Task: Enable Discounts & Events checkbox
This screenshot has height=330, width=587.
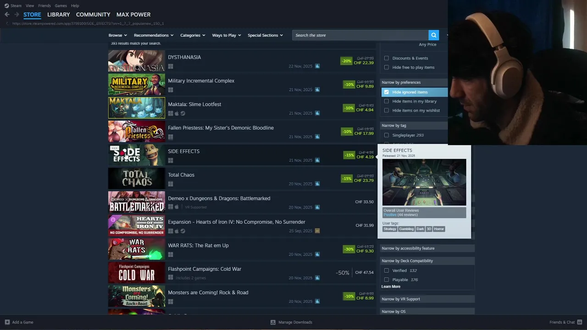Action: tap(386, 58)
